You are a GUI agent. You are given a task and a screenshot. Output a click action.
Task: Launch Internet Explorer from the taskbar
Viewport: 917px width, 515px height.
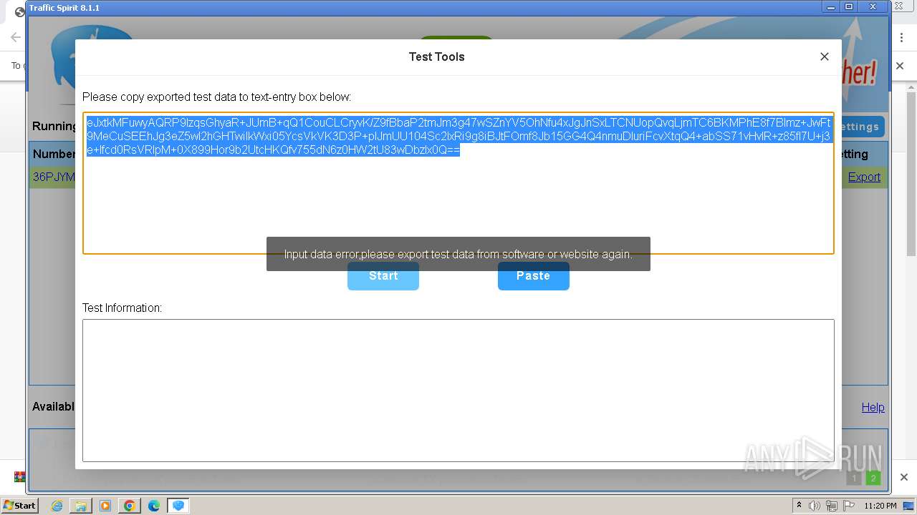[57, 506]
